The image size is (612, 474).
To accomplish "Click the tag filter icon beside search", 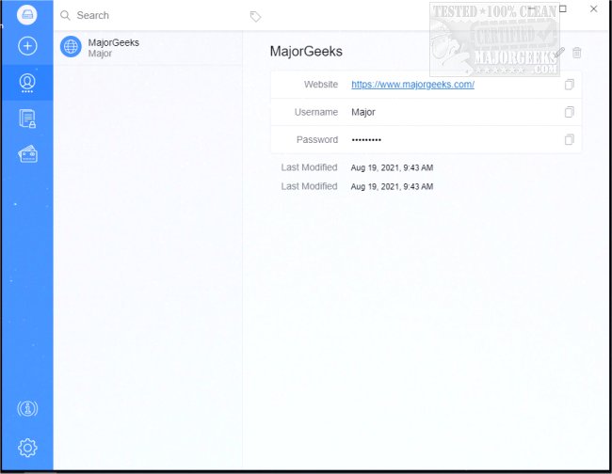I will (255, 16).
